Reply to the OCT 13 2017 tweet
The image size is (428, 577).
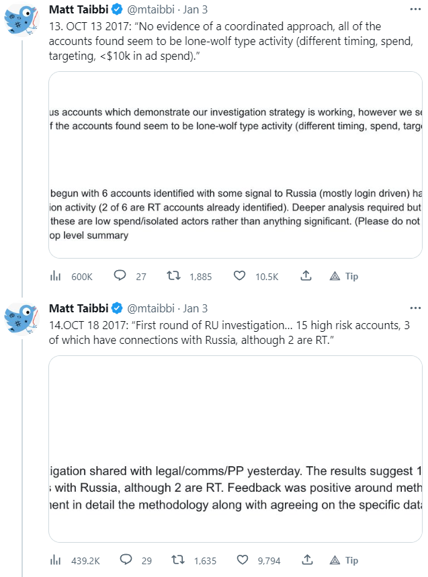click(x=121, y=276)
